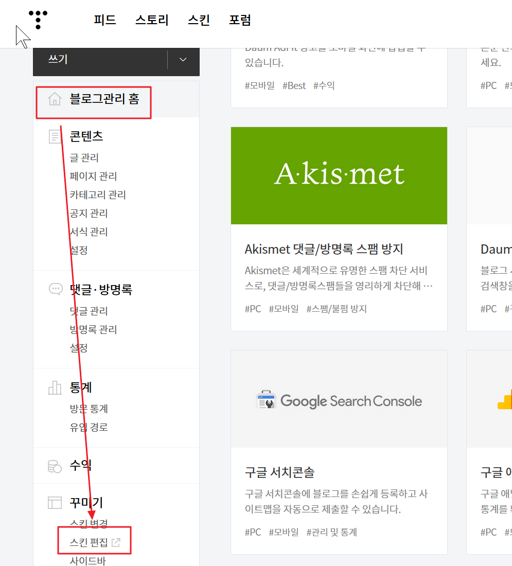Screen dimensions: 512x566
Task: Open 글 관리
Action: 84,158
